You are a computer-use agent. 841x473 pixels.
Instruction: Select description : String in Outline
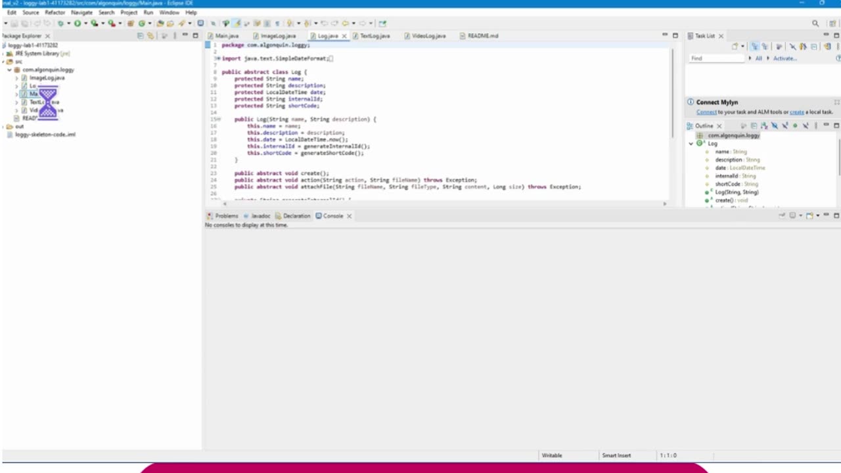point(737,160)
